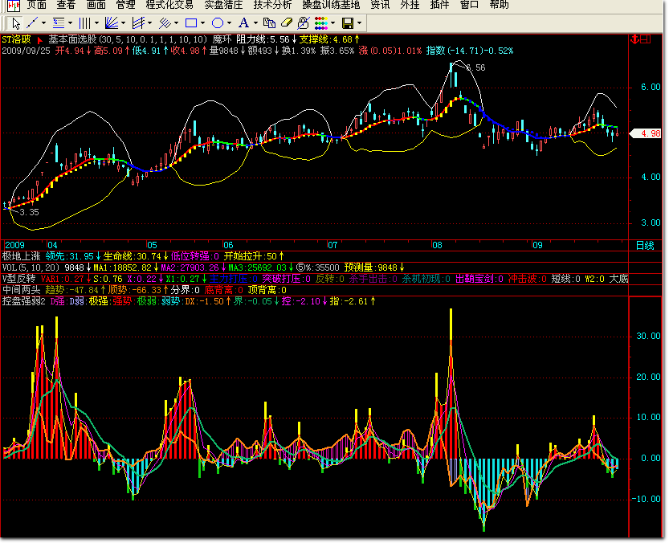Select the percentage retracement lines tool
669x543 pixels.
(x=59, y=23)
